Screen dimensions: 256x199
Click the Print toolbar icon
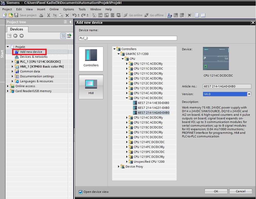tap(41, 15)
